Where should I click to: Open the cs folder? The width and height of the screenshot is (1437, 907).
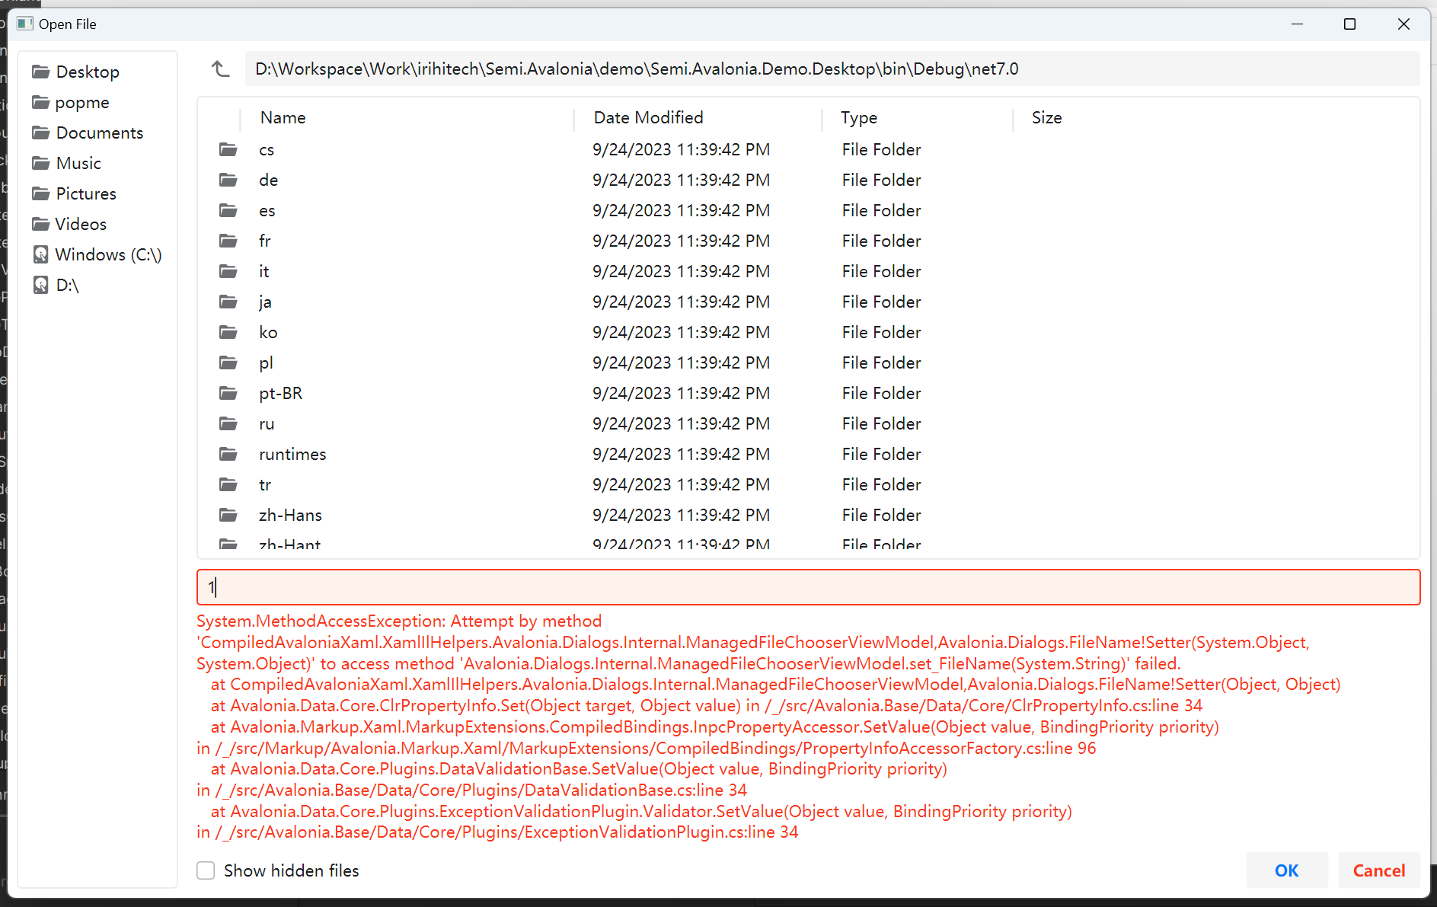[x=266, y=149]
